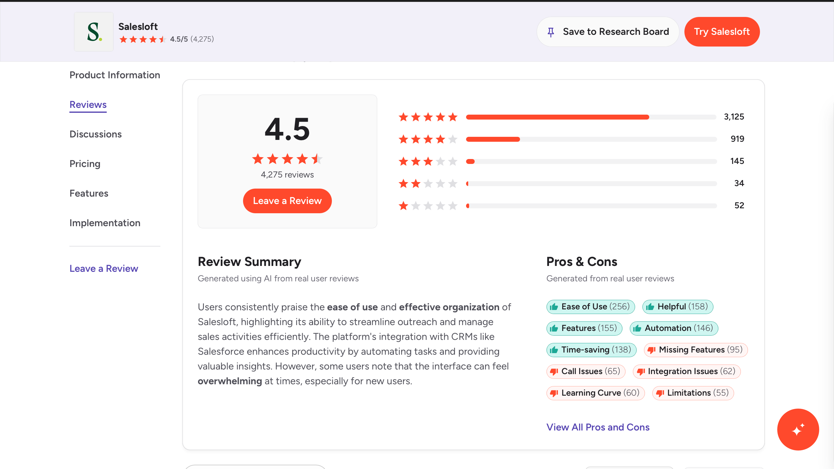The width and height of the screenshot is (834, 469).
Task: Select the Integration Issues (62) cons tag
Action: tap(686, 371)
